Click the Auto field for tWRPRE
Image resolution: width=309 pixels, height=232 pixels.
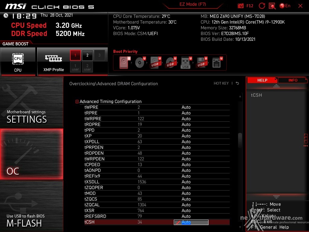pyautogui.click(x=186, y=119)
